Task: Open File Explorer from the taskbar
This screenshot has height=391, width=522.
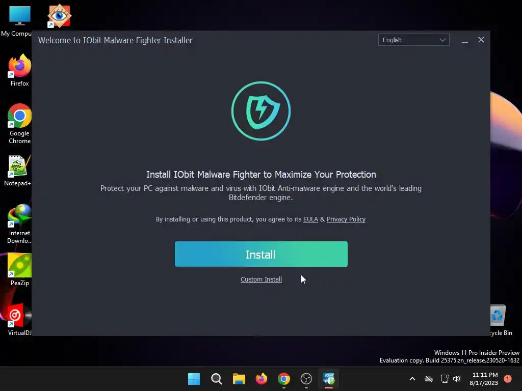Action: 239,379
